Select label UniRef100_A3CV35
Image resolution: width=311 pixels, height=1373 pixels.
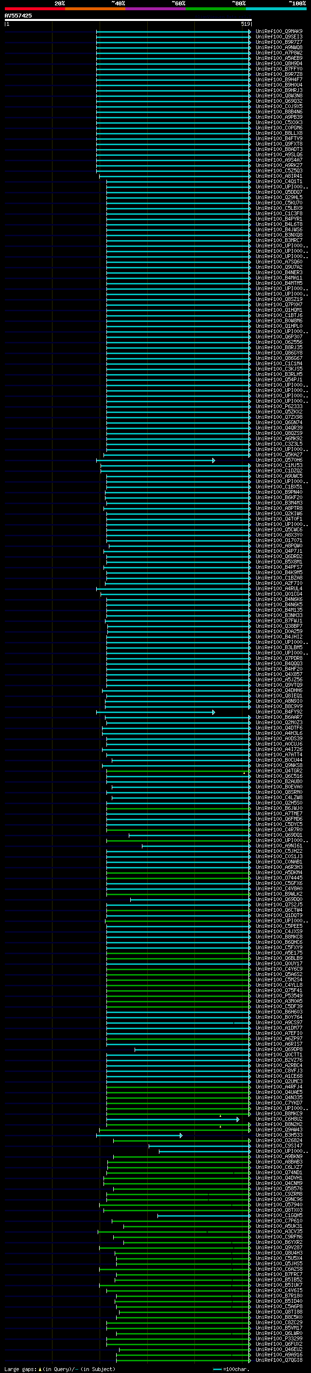pos(278,1231)
